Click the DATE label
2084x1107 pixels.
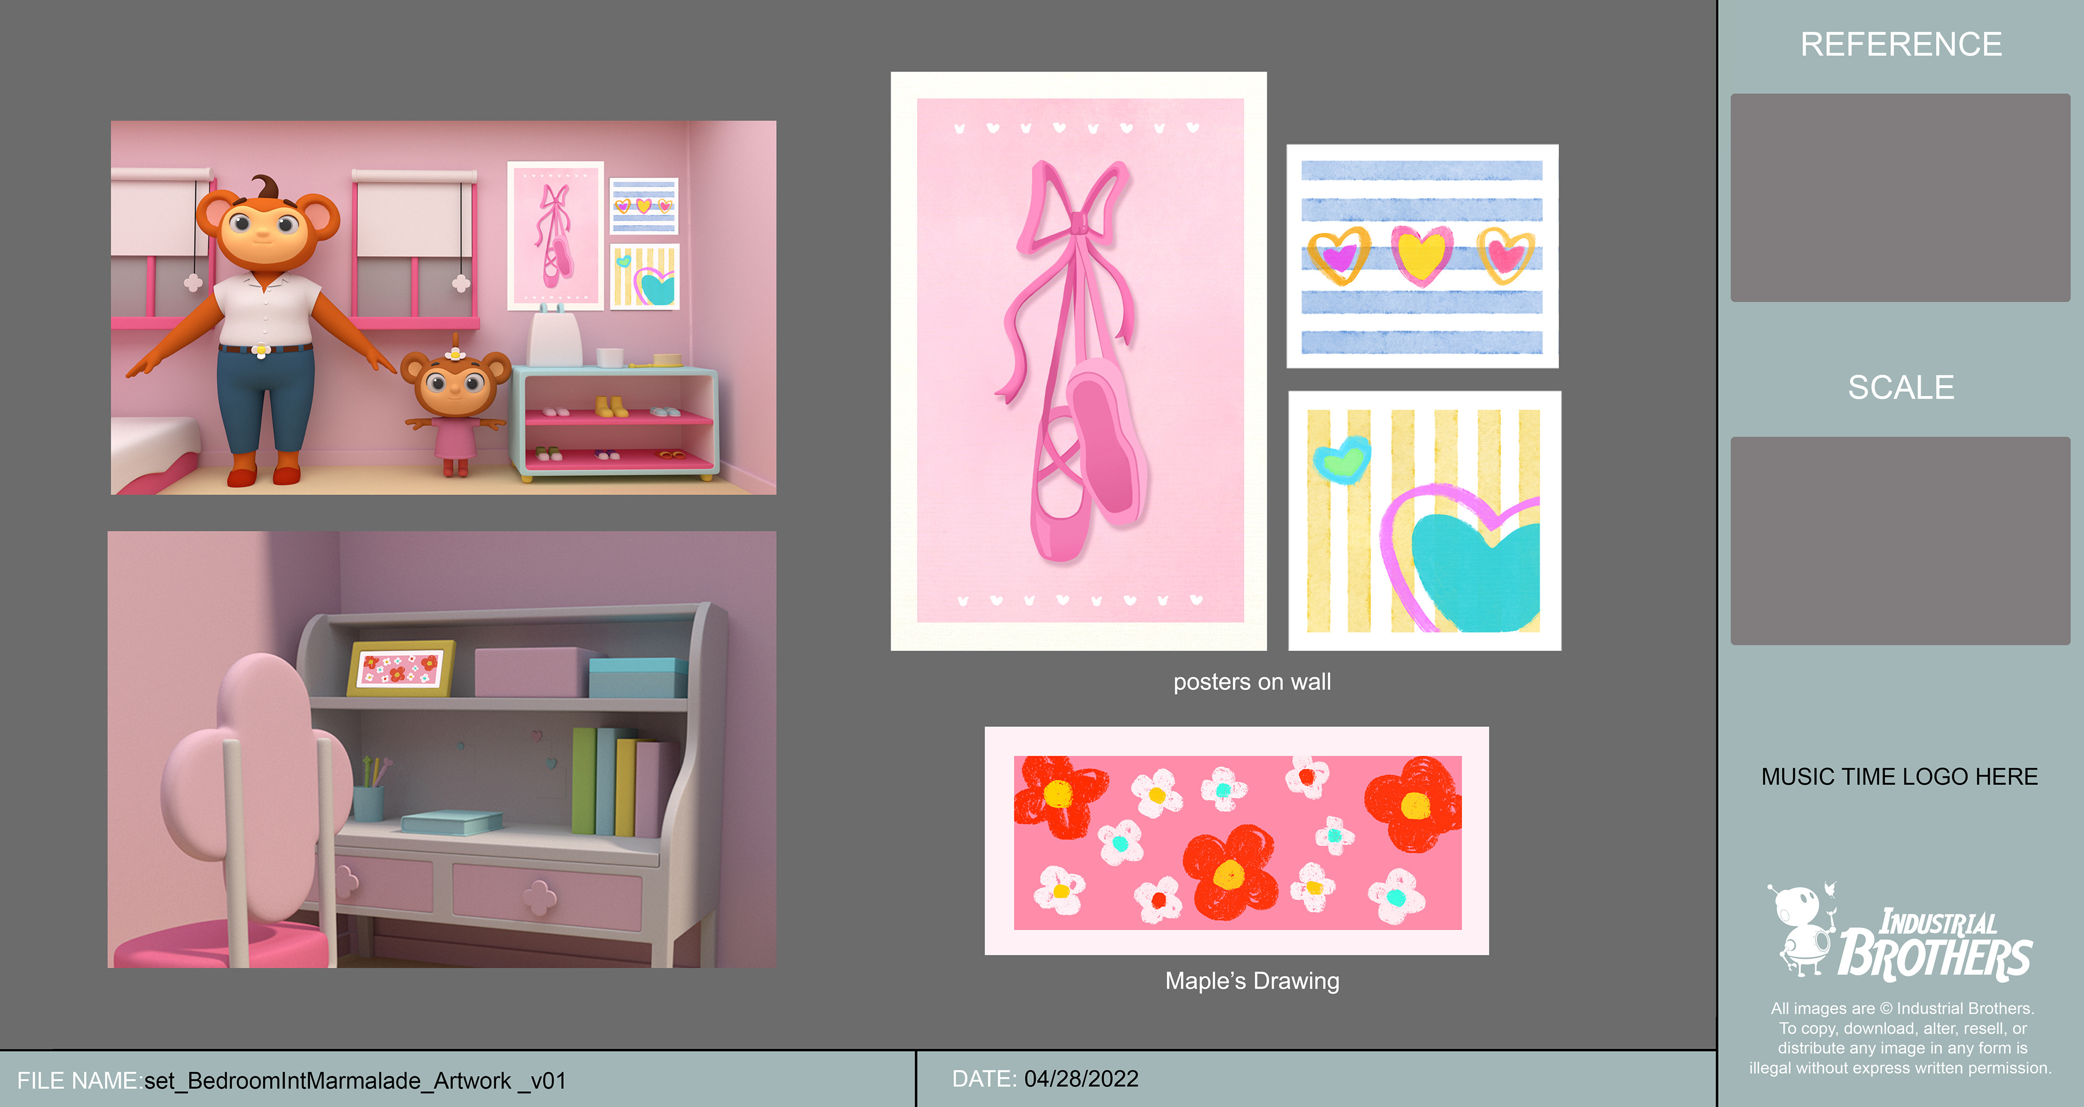[984, 1079]
